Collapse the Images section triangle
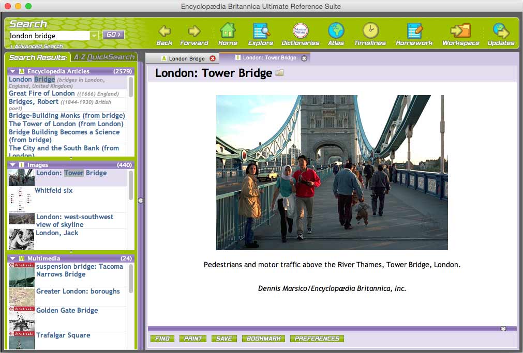523x353 pixels. point(13,165)
